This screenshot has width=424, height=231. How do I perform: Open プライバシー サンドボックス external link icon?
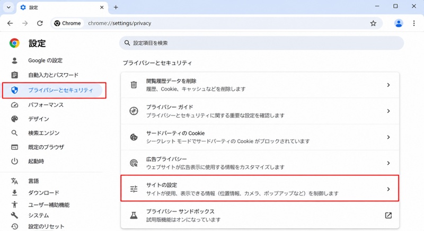pos(388,215)
